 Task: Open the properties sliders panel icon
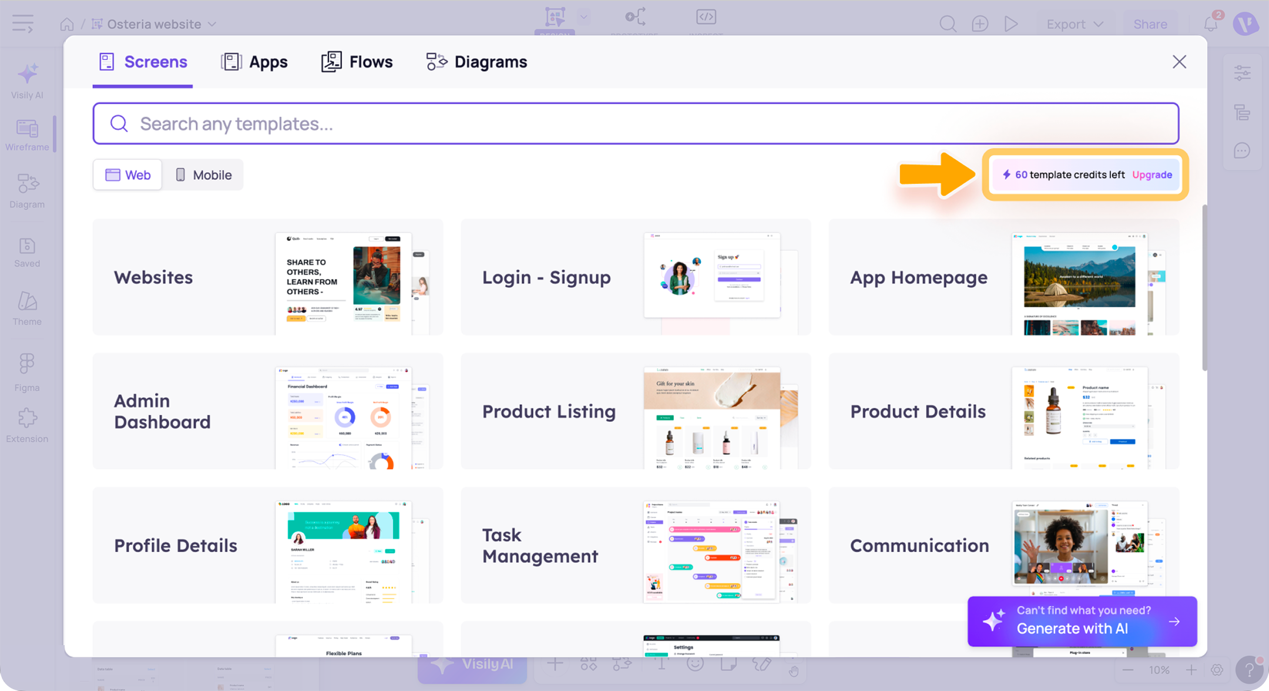[1242, 73]
